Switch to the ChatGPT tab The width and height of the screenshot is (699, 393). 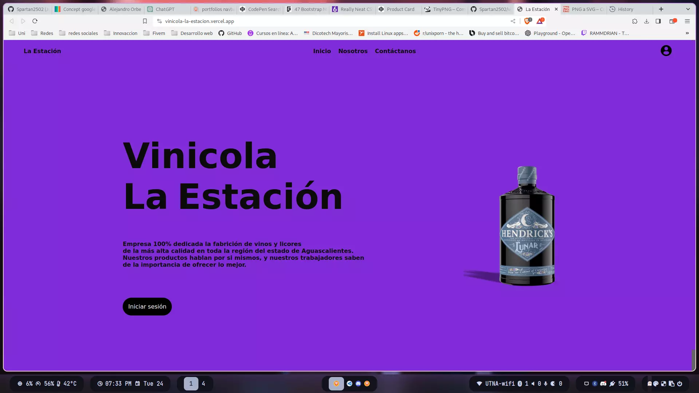click(167, 9)
